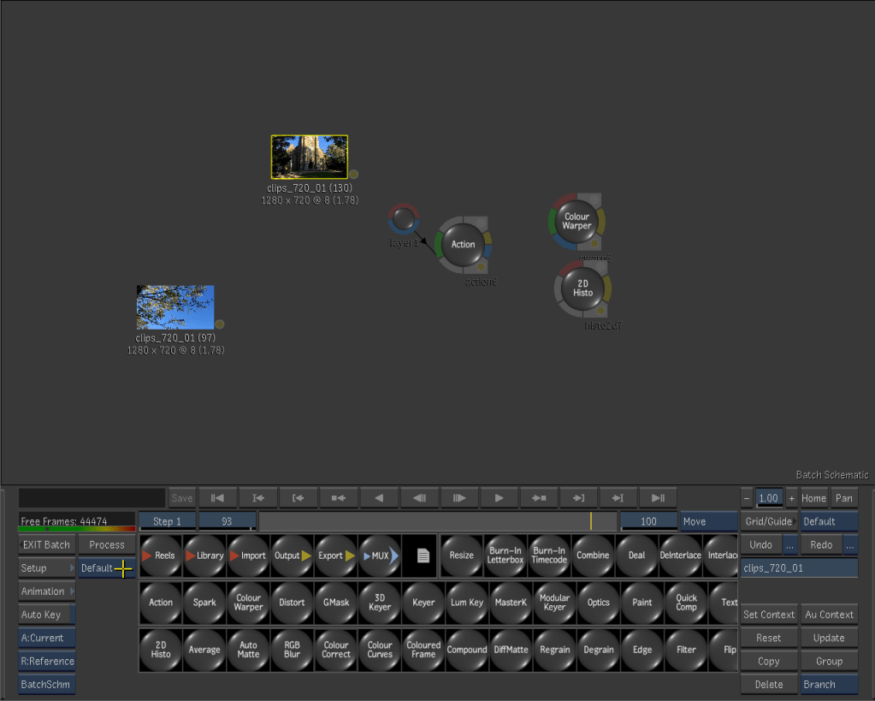Expand the Animation dropdown
Screen dimensions: 875x701
(46, 591)
